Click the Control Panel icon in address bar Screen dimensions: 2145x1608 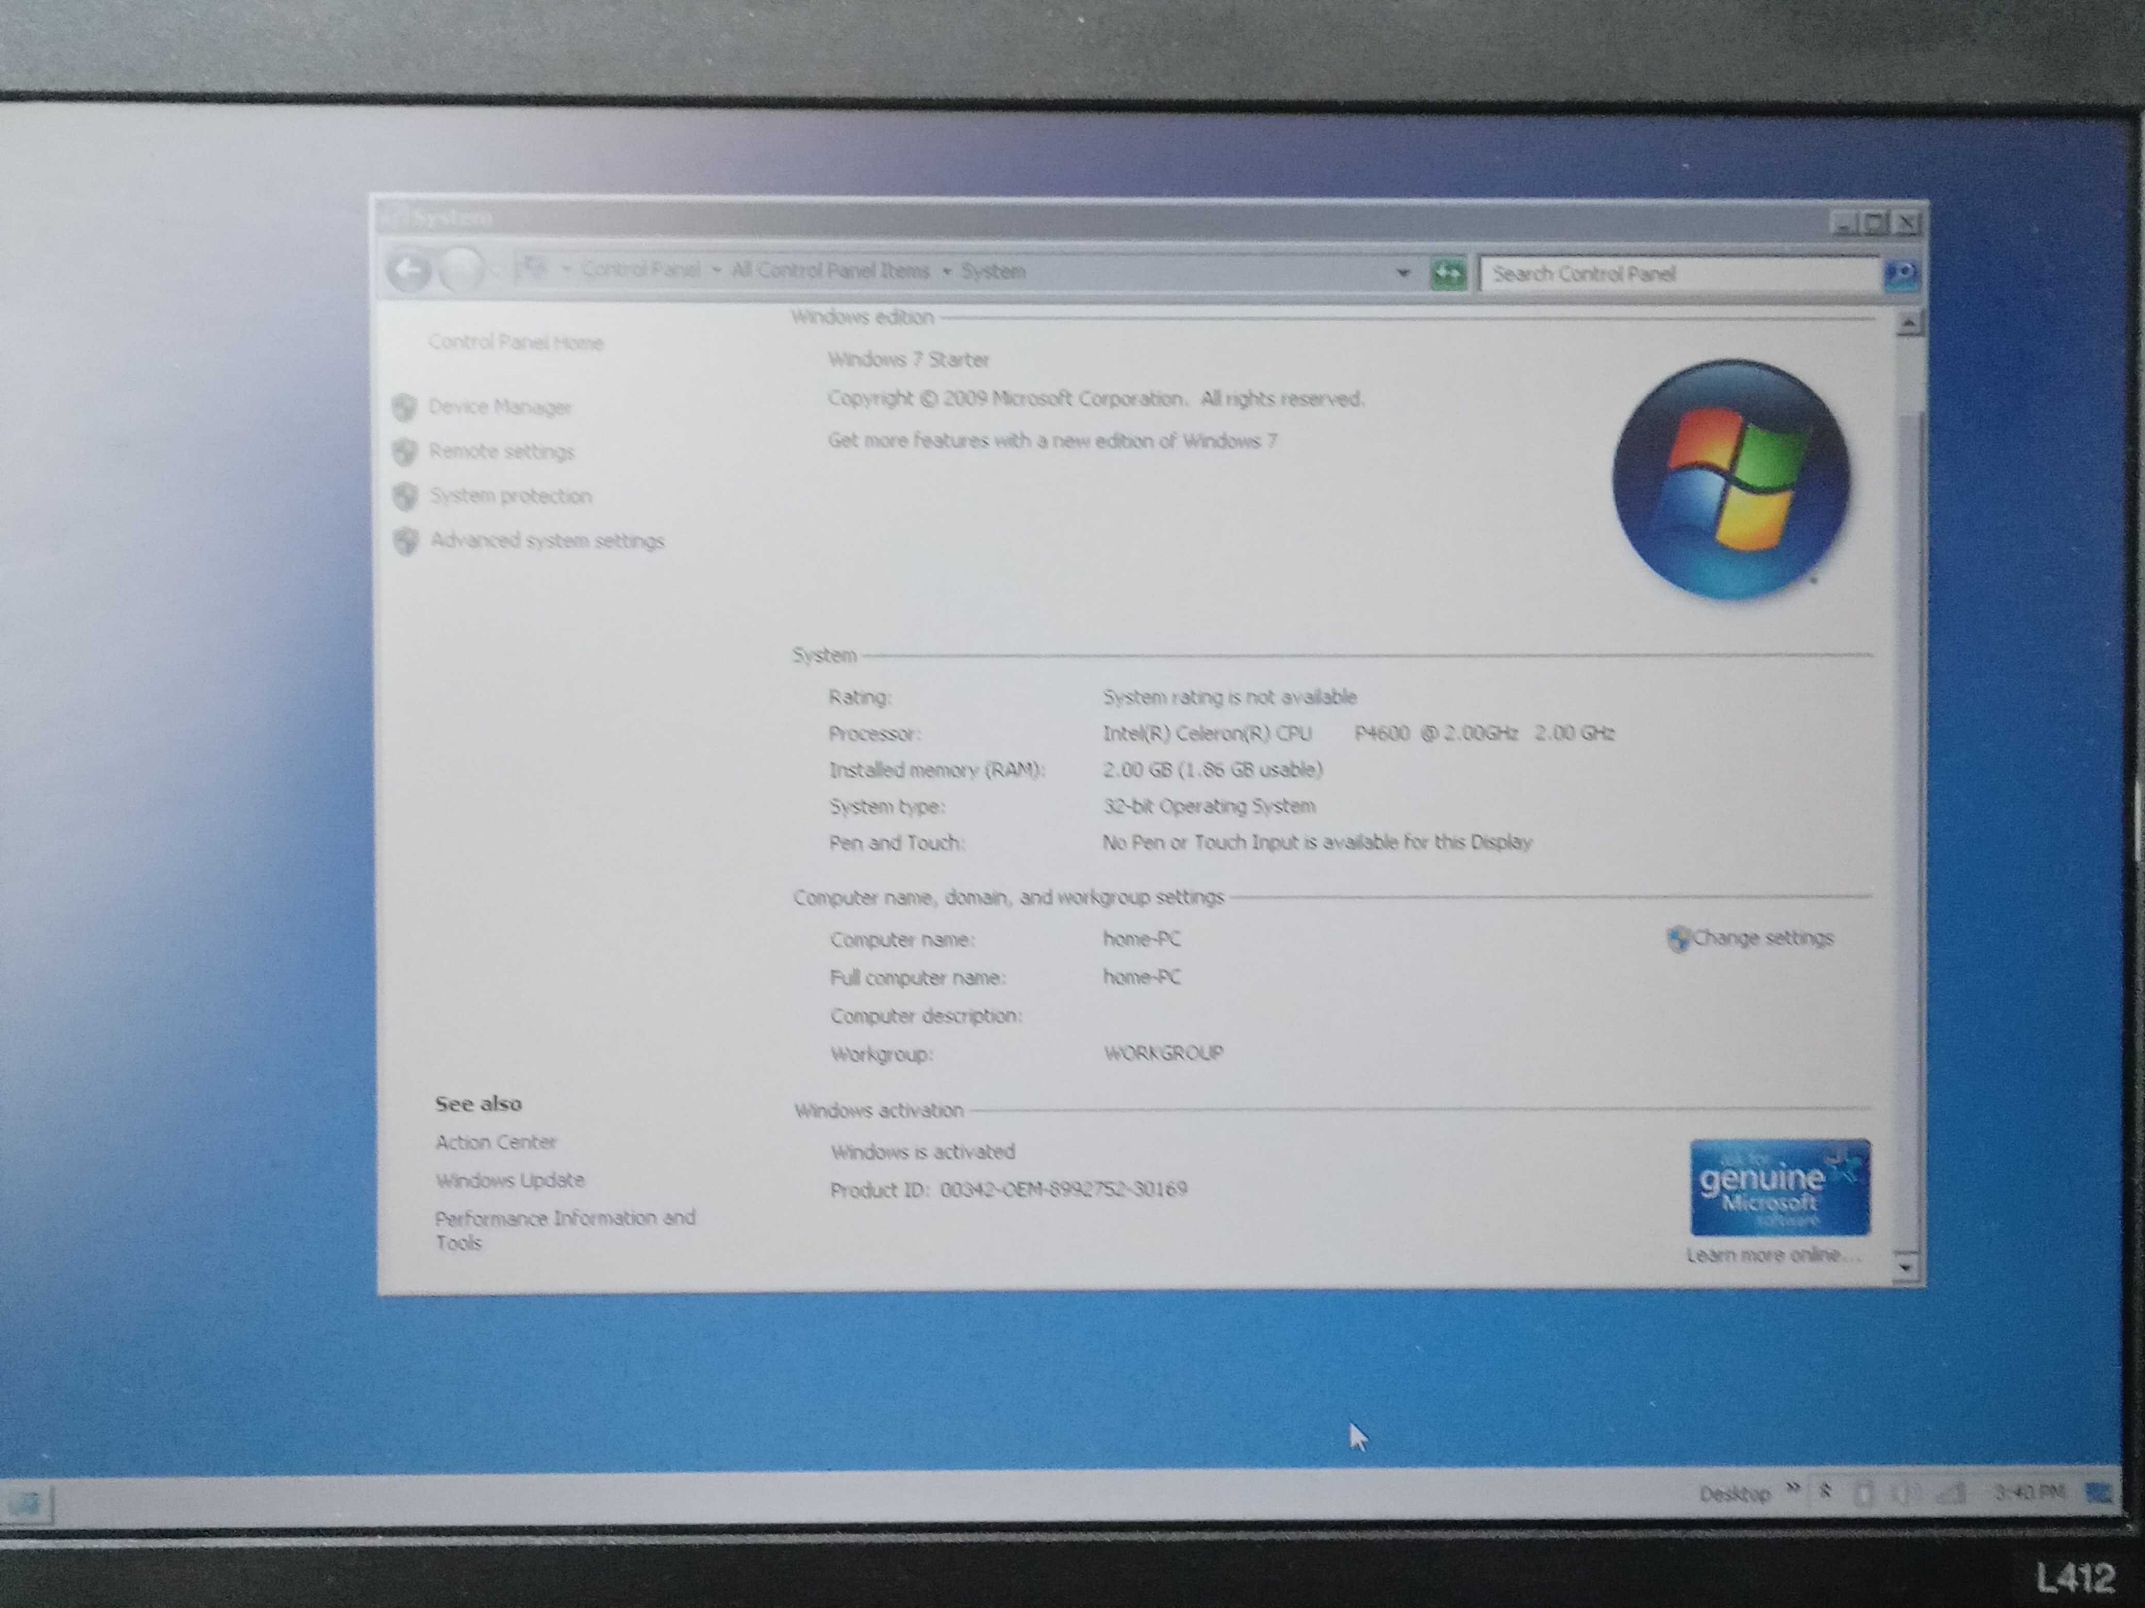[534, 267]
